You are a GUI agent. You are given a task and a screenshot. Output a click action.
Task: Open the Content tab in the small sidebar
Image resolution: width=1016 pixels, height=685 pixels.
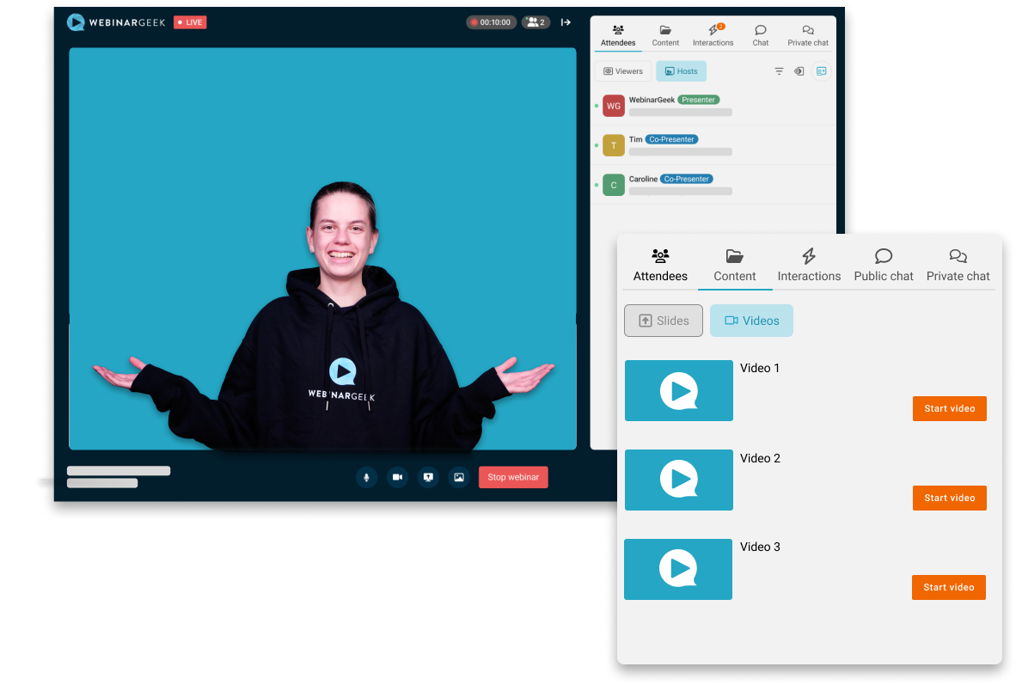(x=665, y=35)
